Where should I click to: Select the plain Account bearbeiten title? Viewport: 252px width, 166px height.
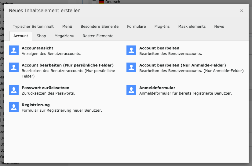pos(159,48)
